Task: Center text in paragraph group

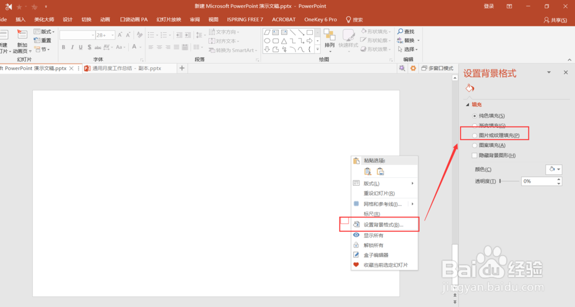Action: pos(159,47)
